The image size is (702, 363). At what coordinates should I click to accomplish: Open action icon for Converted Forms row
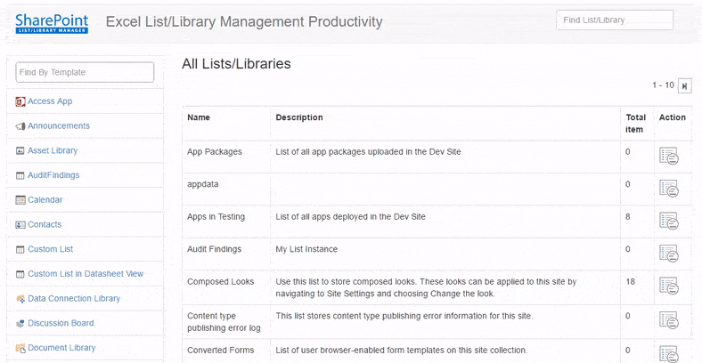[669, 353]
